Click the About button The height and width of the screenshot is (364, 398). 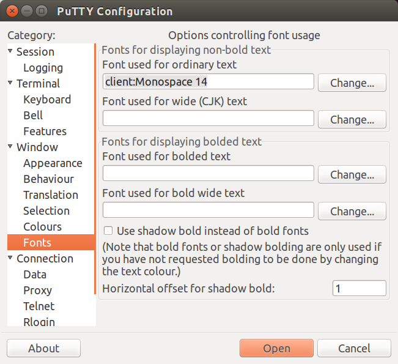pos(43,348)
